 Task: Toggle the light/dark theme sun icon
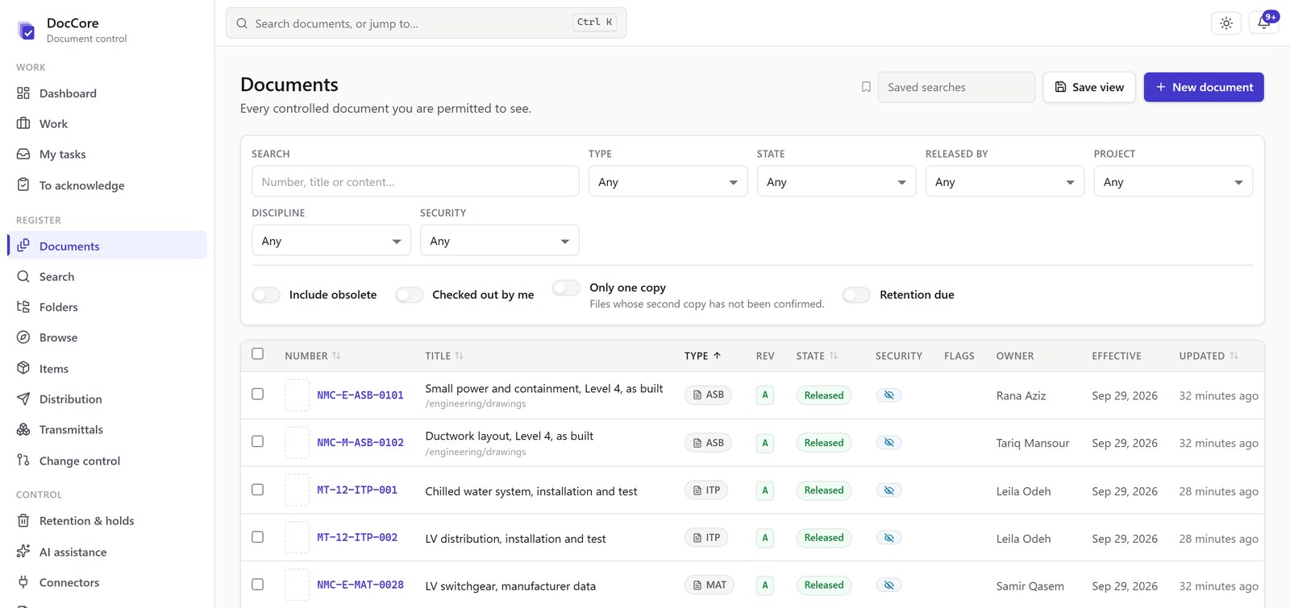tap(1225, 23)
